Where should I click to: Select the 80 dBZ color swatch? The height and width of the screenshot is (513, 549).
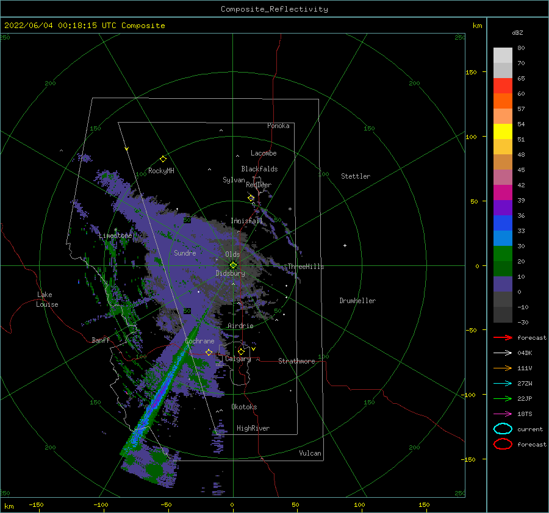tap(503, 56)
